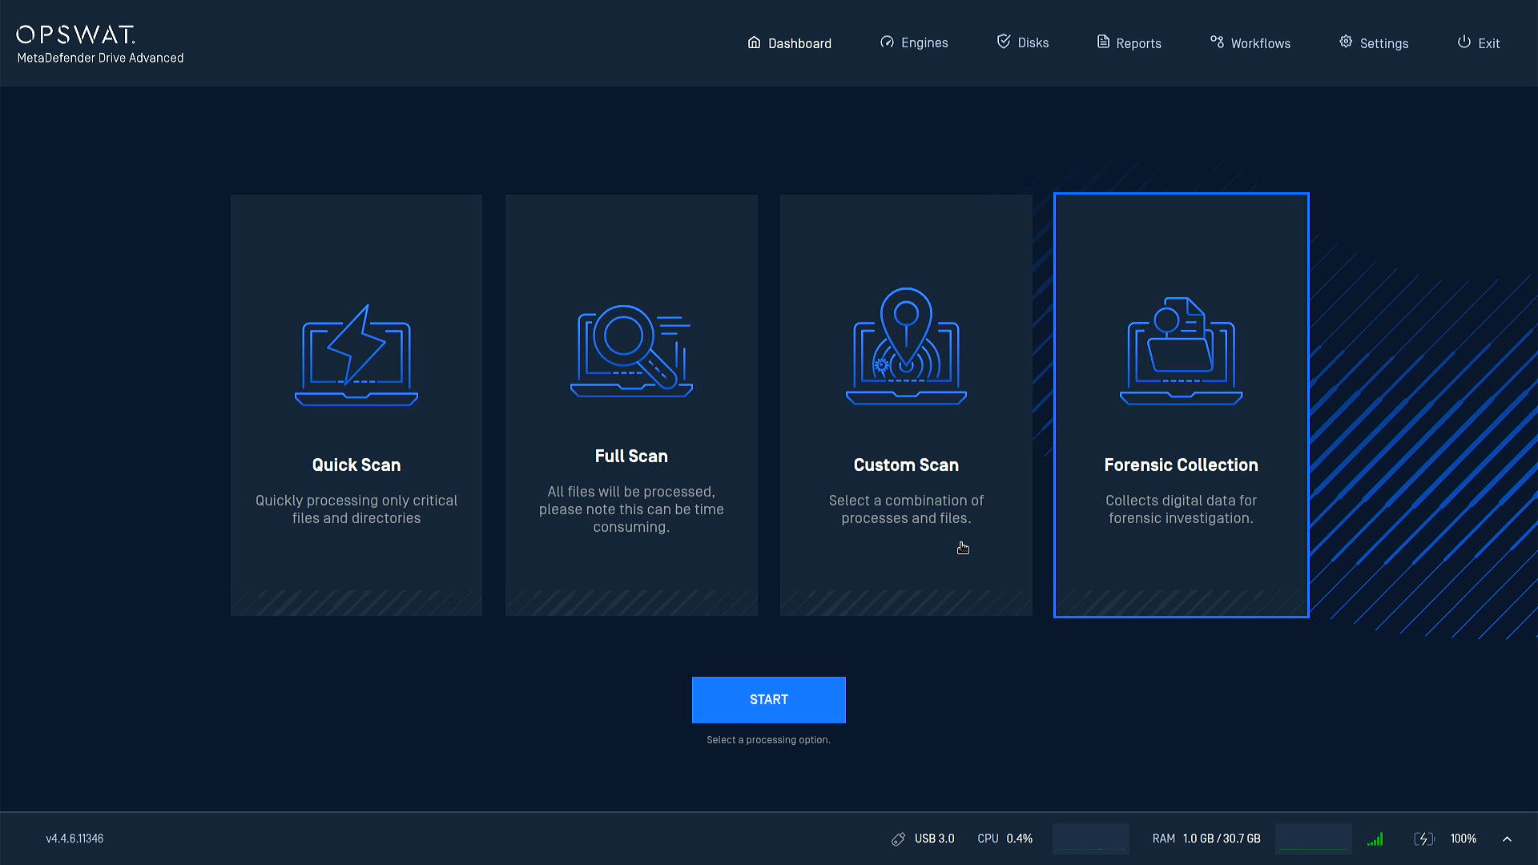Click the USB drive icon in status bar
This screenshot has height=865, width=1538.
click(899, 839)
